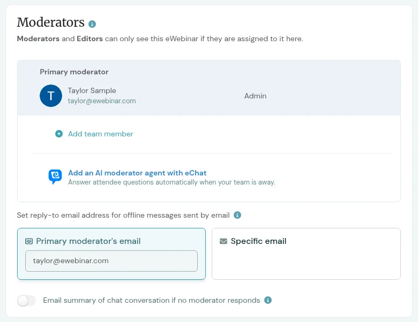Open Add an AI moderator agent with eChat

coord(137,173)
